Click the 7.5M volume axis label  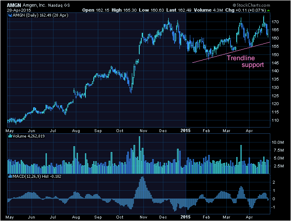(x=279, y=150)
